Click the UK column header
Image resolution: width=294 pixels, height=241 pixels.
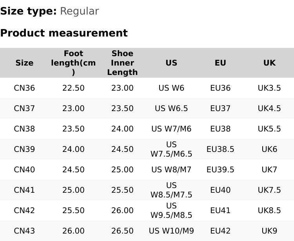(269, 63)
